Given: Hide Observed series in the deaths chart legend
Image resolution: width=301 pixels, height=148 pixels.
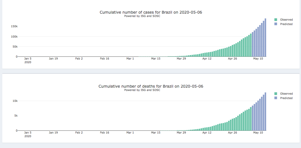Looking at the screenshot, I should (x=286, y=94).
